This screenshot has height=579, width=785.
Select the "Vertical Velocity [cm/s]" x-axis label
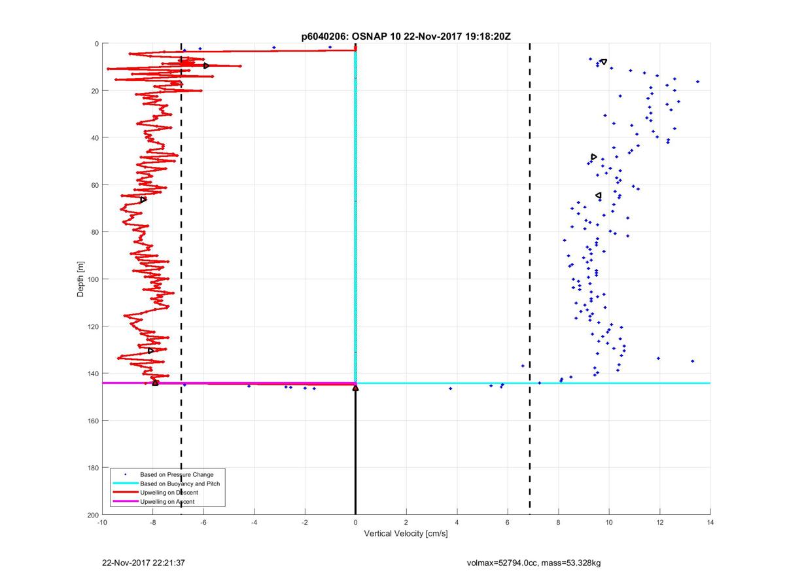406,534
